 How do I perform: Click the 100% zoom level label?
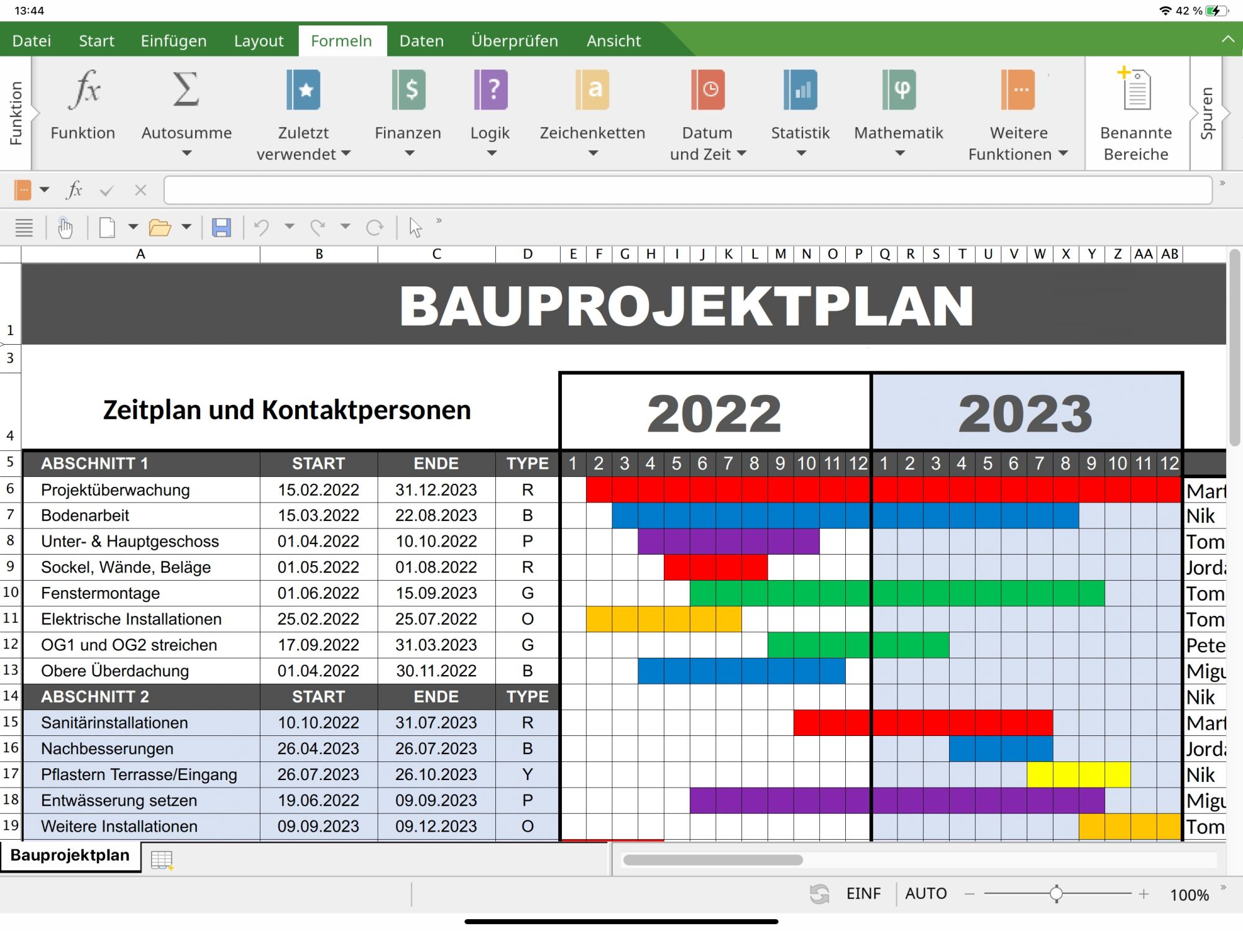pyautogui.click(x=1189, y=895)
